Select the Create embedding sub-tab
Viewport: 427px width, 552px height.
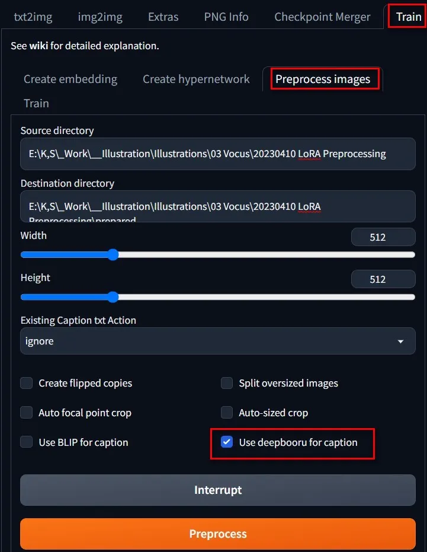[70, 79]
